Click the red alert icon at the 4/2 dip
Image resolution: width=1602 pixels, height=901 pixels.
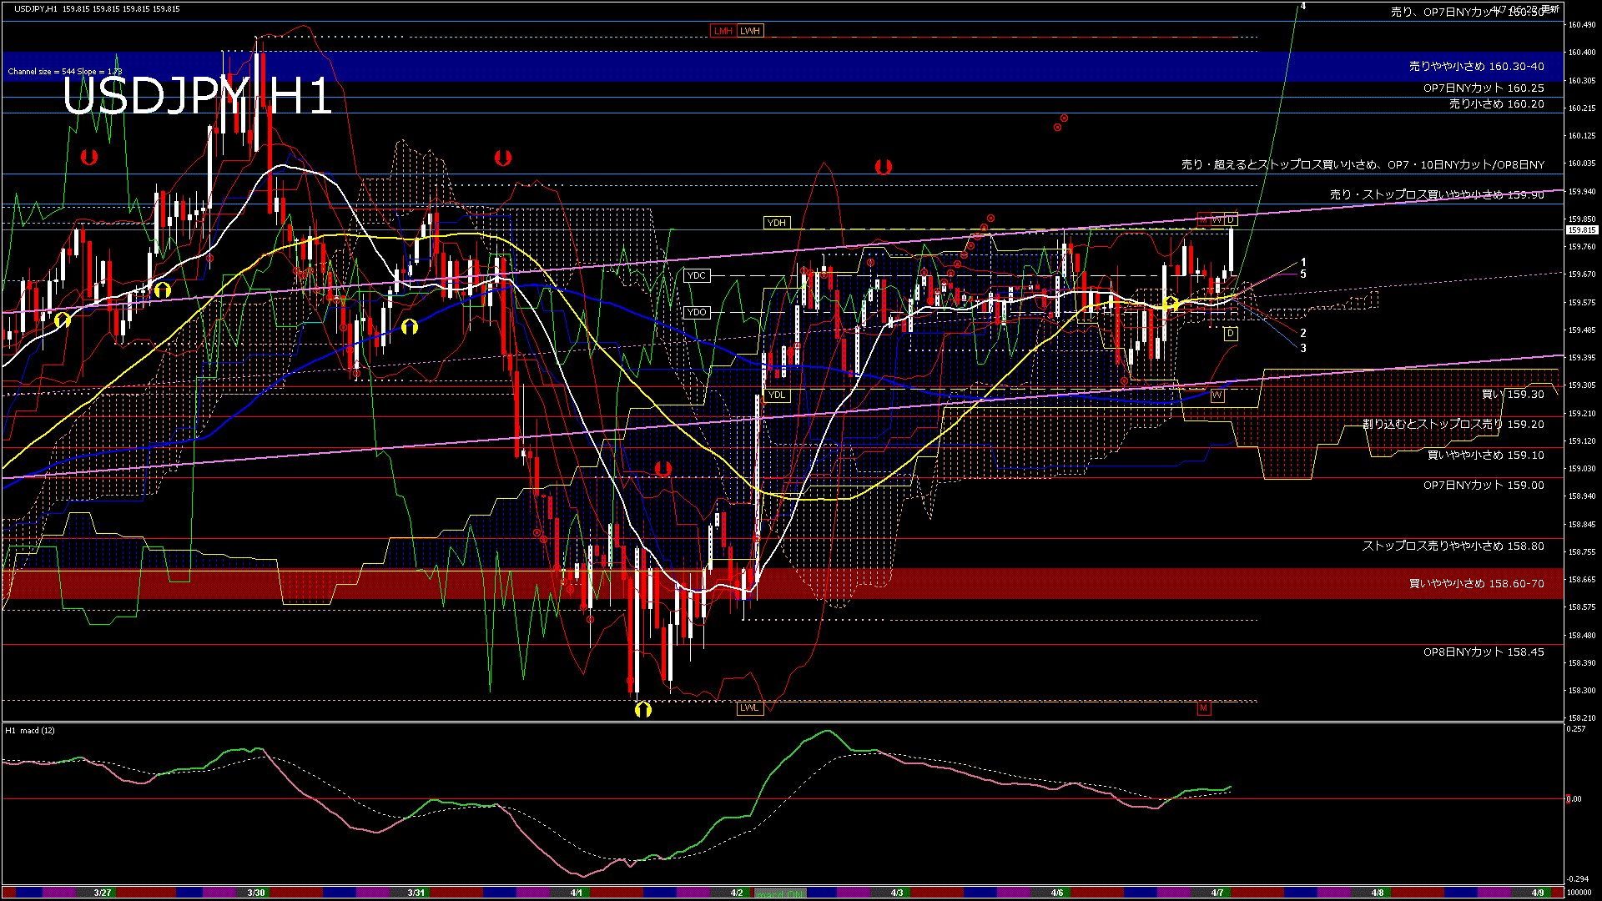(x=663, y=471)
